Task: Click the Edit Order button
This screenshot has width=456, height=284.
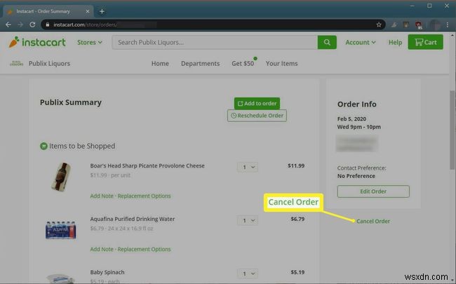Action: click(x=373, y=191)
